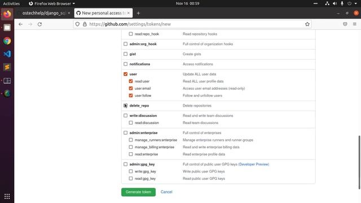Open the clock and calendar menu
The image size is (361, 203).
188,3
